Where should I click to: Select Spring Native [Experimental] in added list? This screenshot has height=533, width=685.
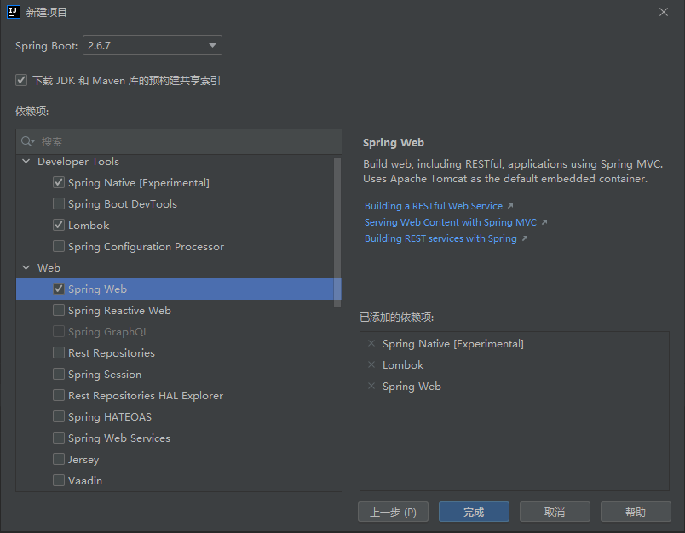[453, 344]
